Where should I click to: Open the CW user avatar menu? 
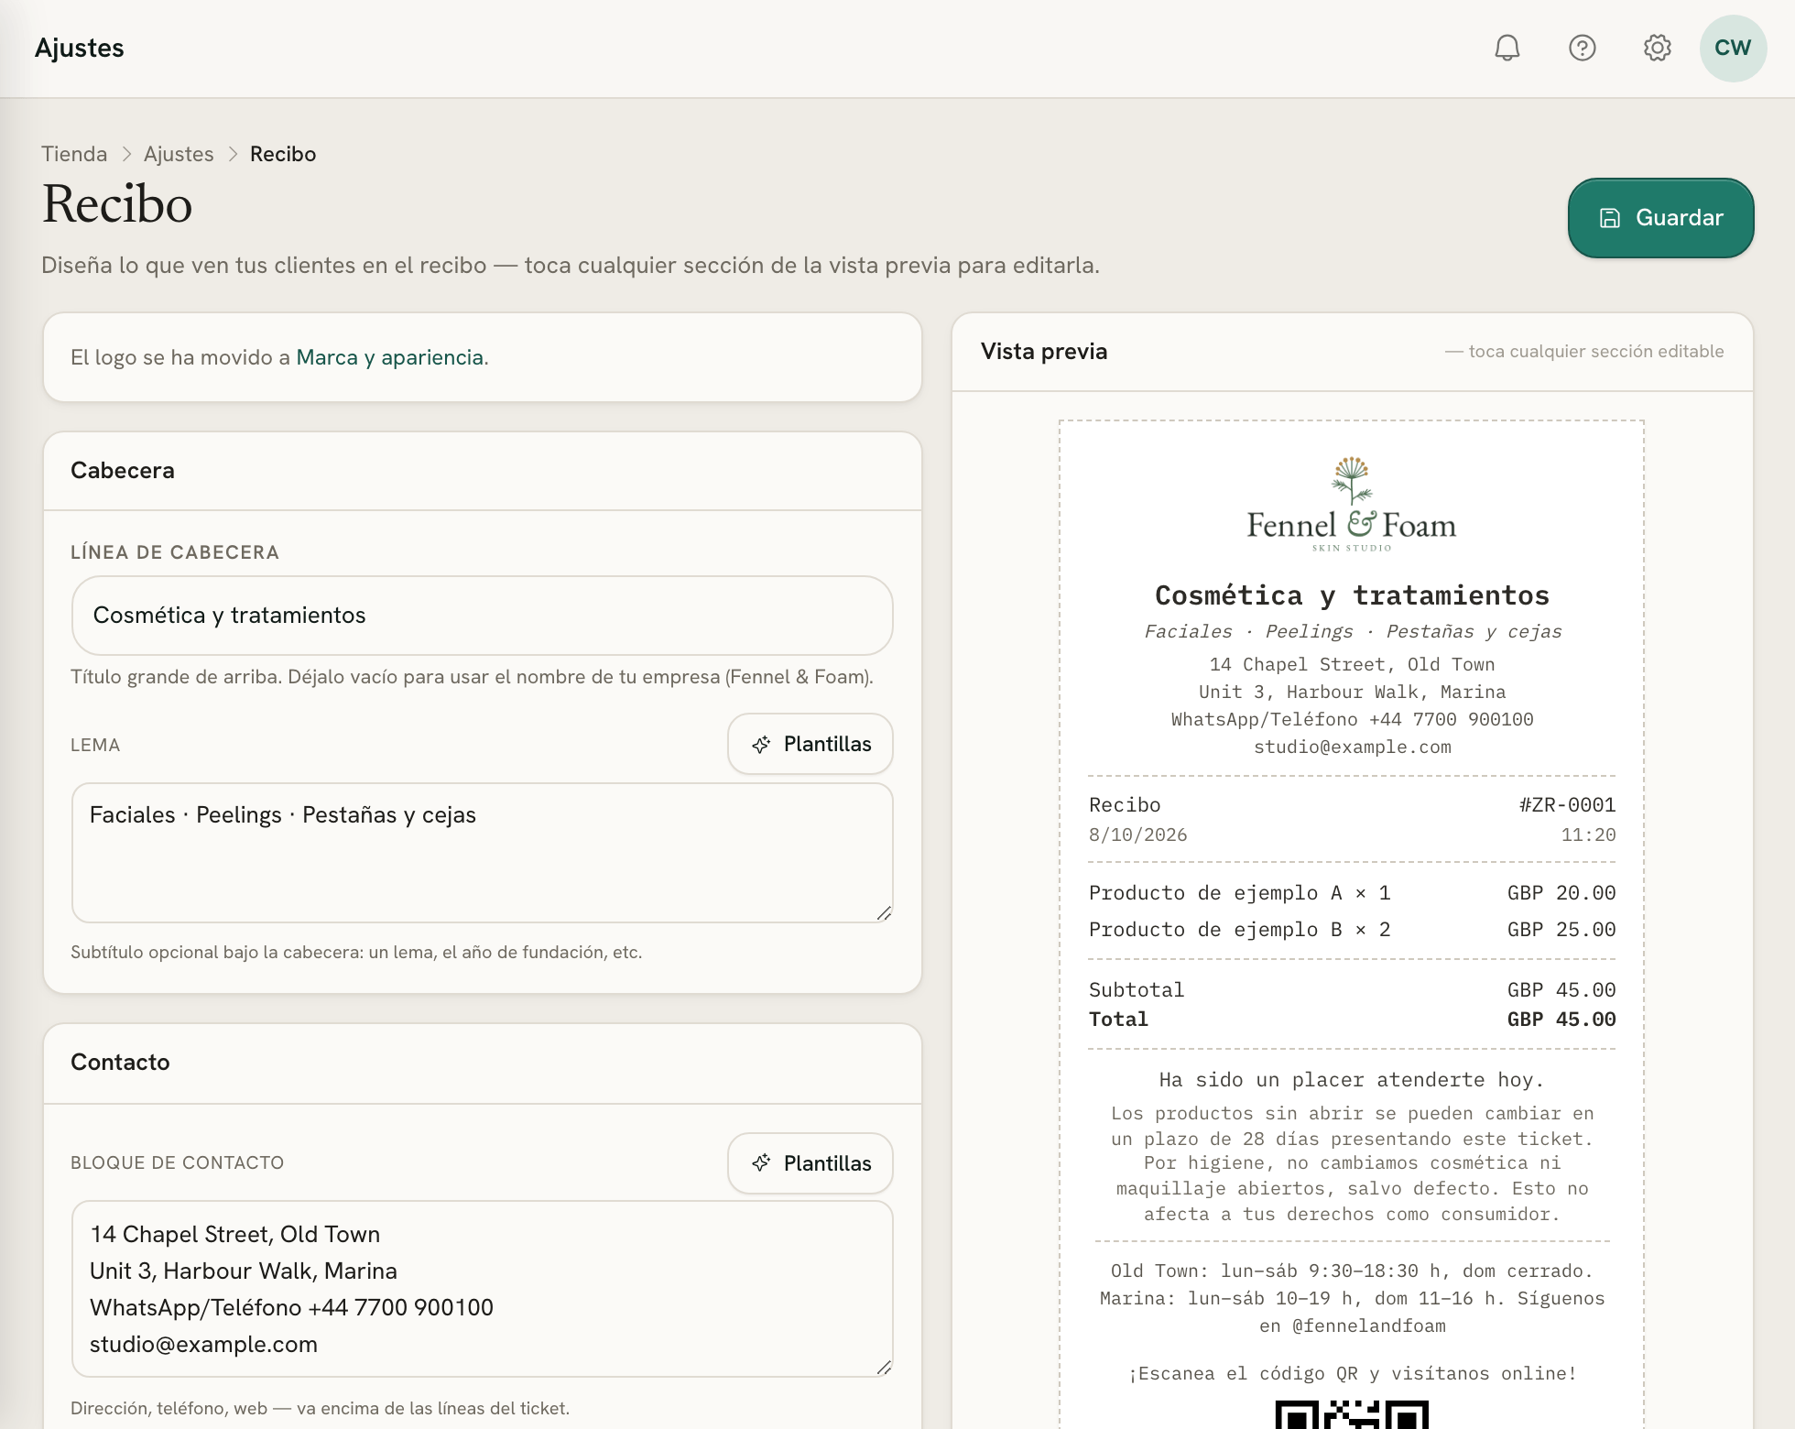(1733, 48)
